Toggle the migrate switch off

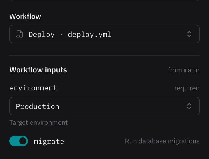point(19,141)
